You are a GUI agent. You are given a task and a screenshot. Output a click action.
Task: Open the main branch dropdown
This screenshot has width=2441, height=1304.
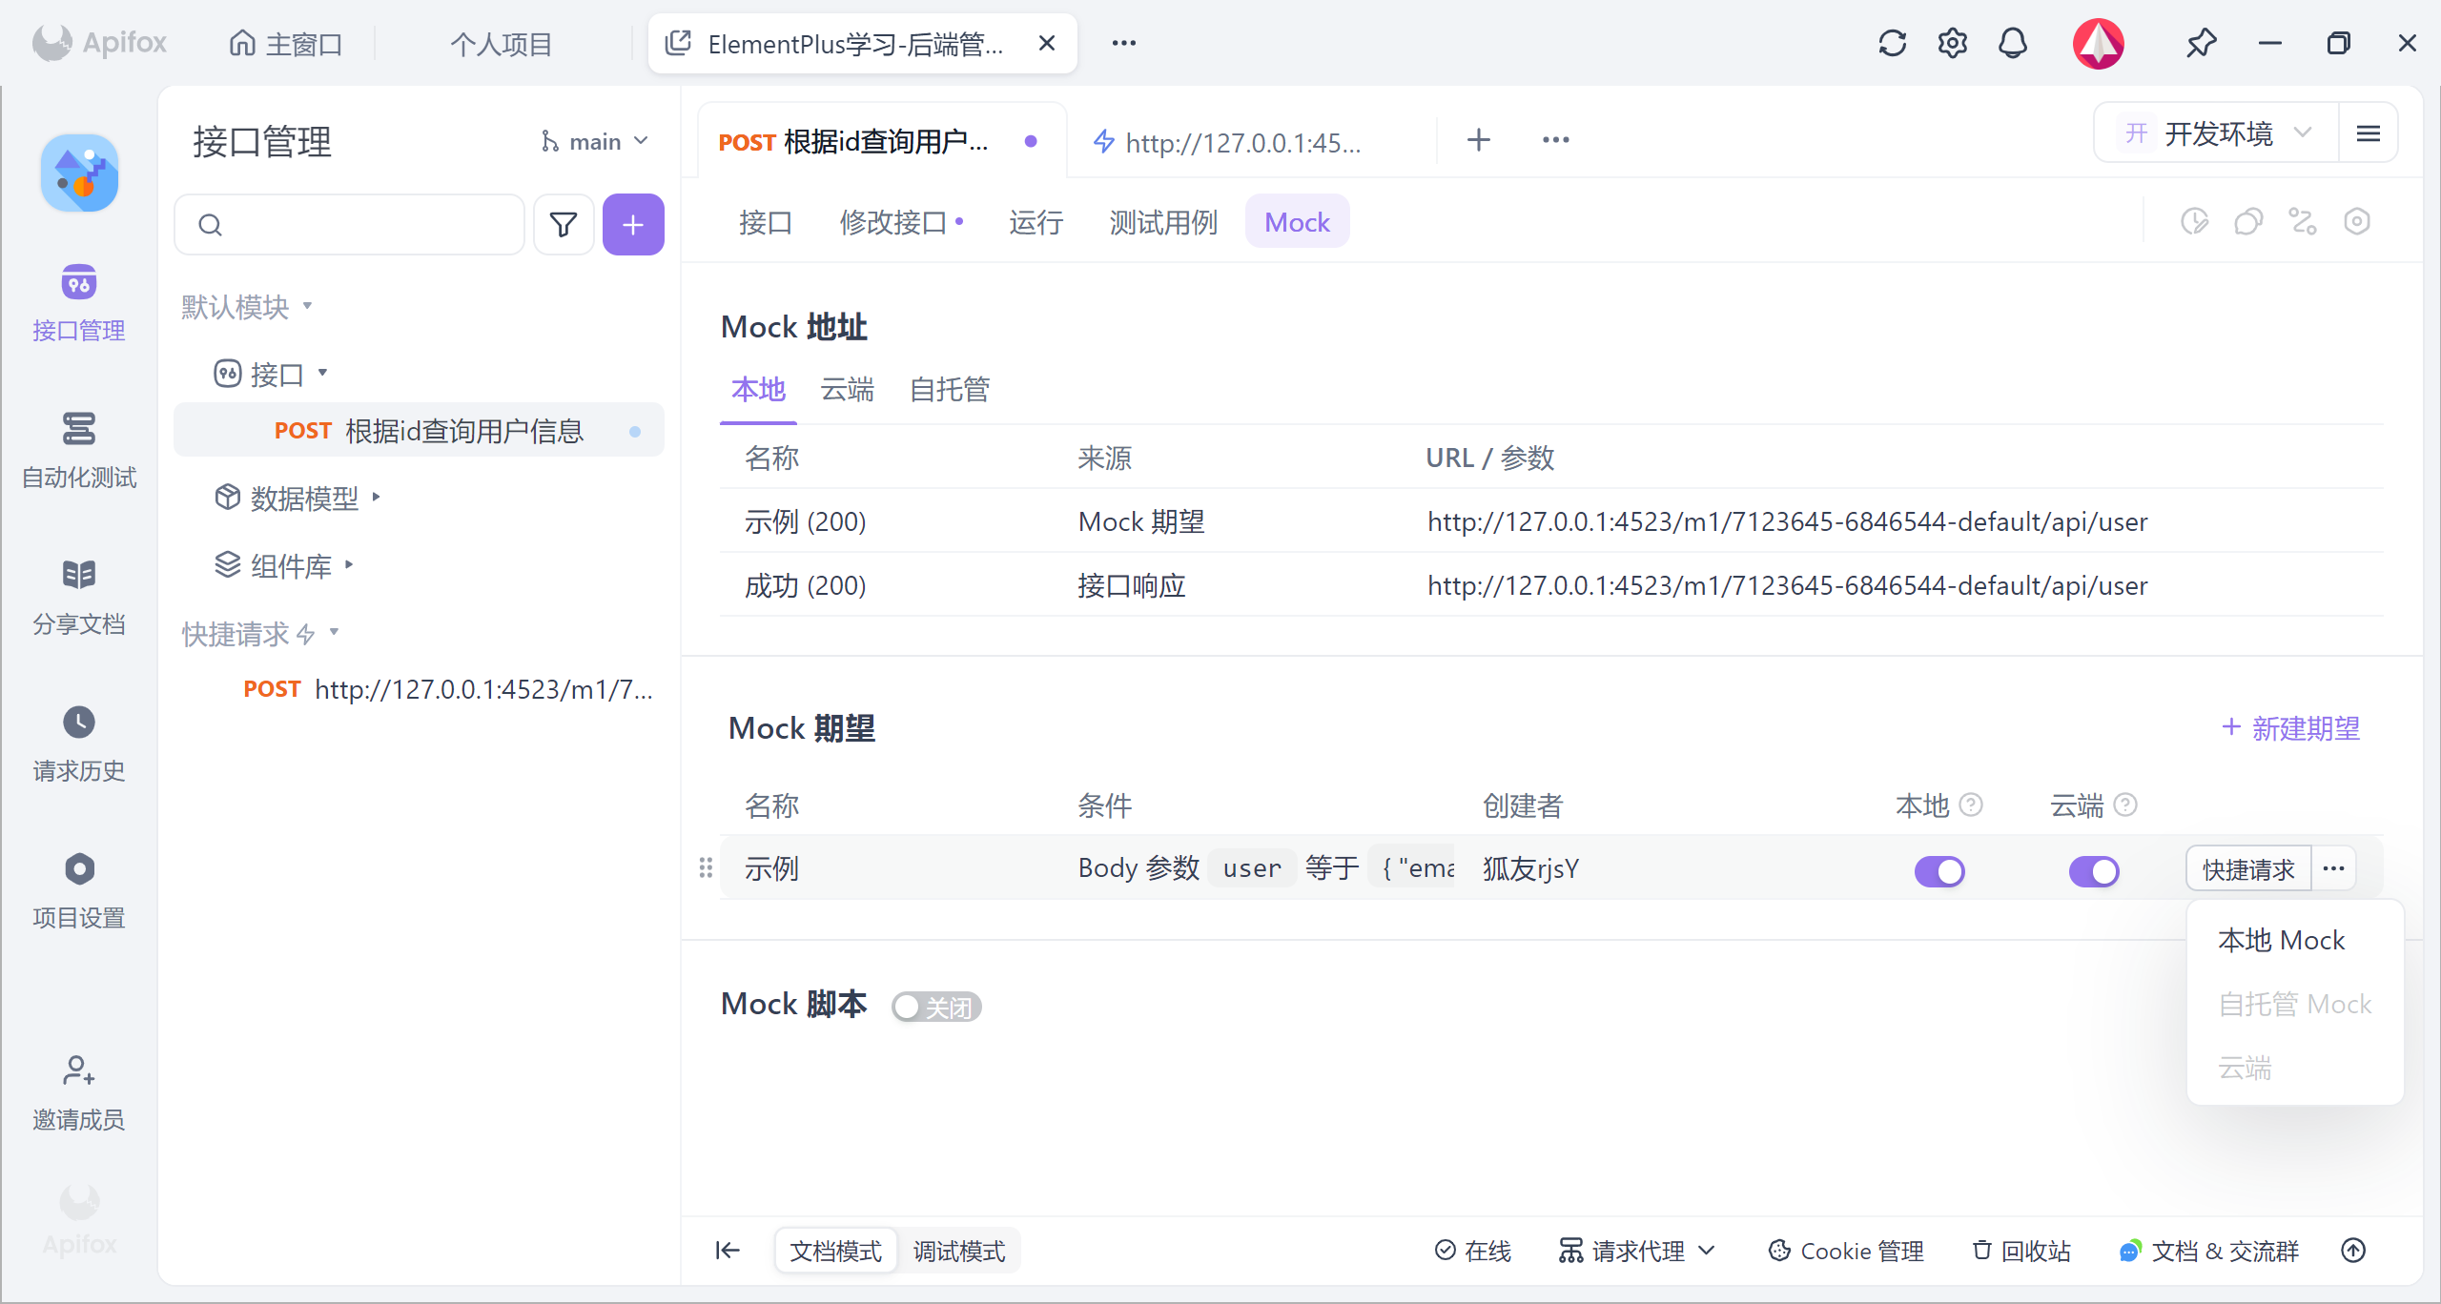point(595,142)
